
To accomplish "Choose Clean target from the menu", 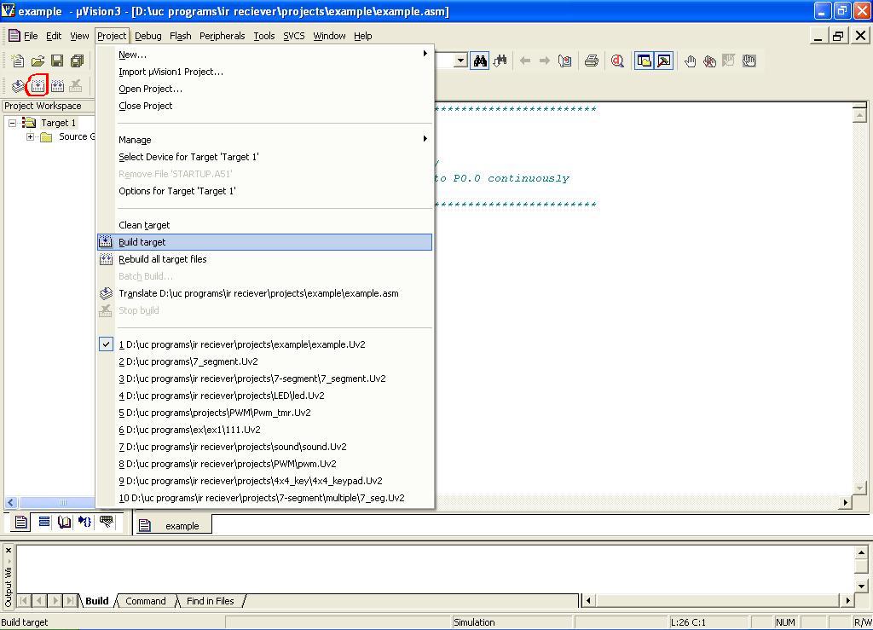I will click(264, 225).
